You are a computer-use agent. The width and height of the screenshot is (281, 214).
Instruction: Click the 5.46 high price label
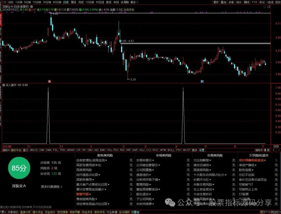55,14
